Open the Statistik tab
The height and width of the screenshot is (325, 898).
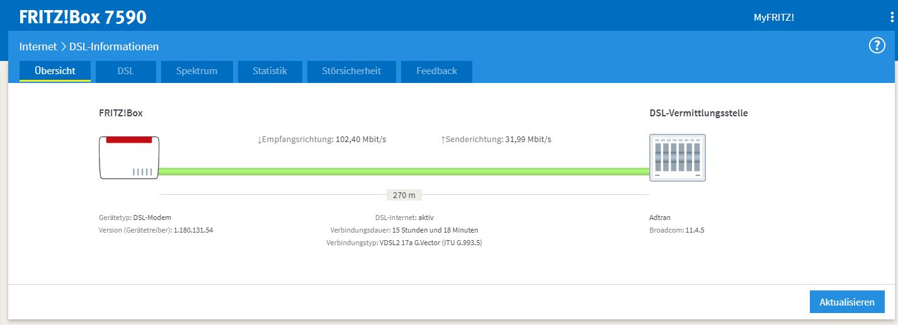point(270,71)
